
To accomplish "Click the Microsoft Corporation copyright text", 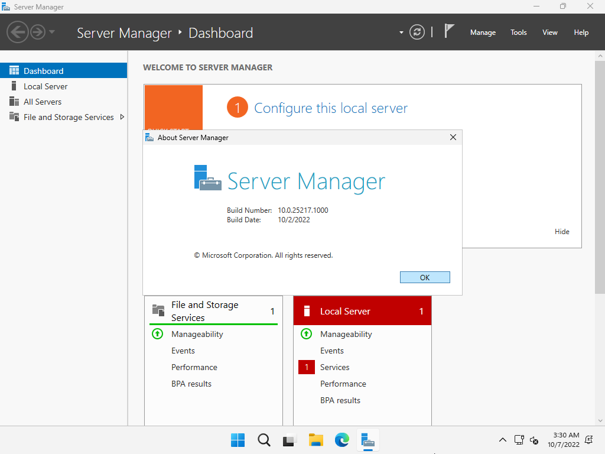I will tap(263, 255).
